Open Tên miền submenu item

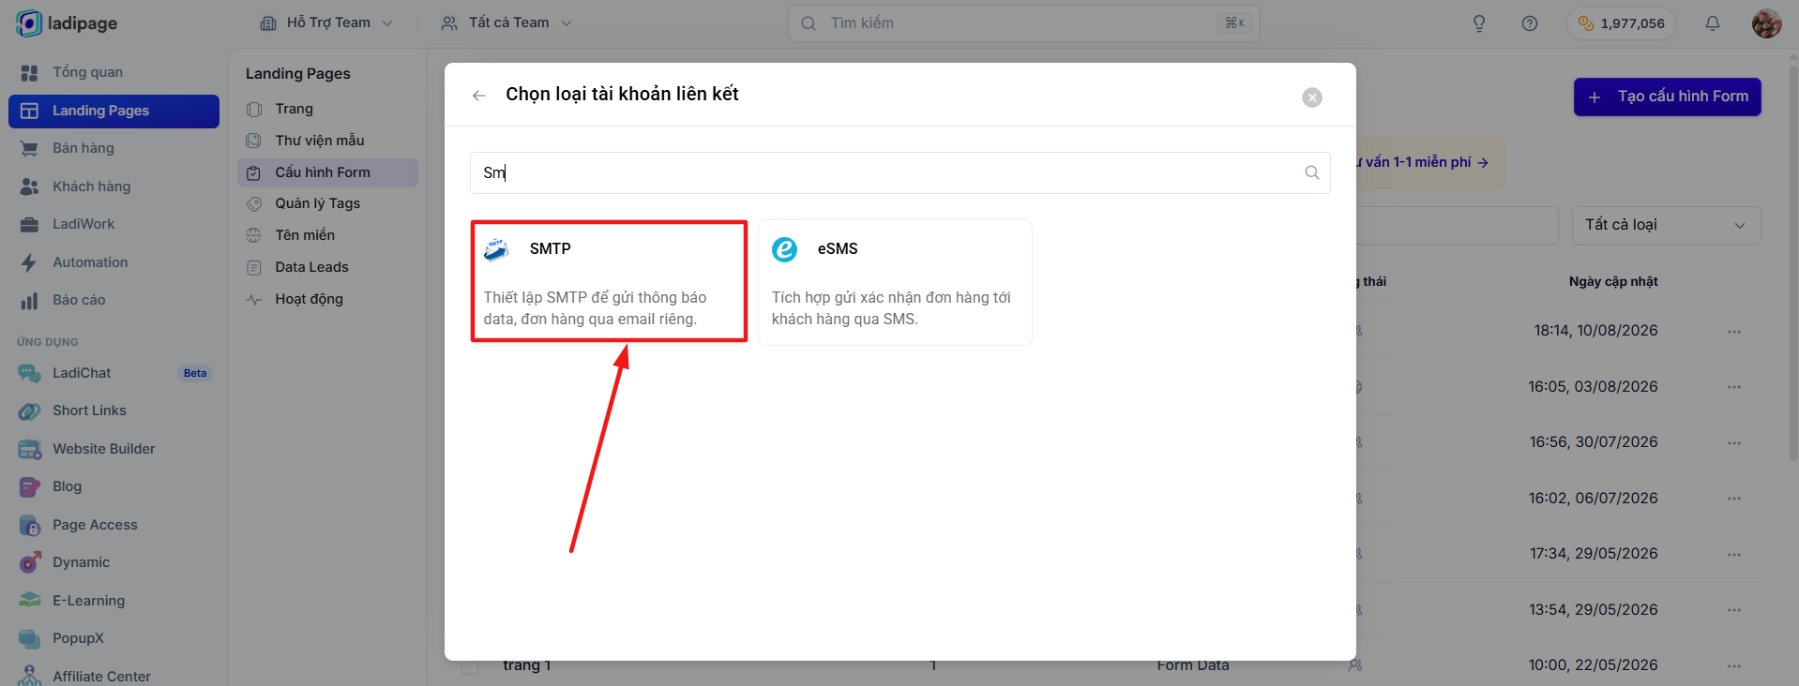(327, 235)
